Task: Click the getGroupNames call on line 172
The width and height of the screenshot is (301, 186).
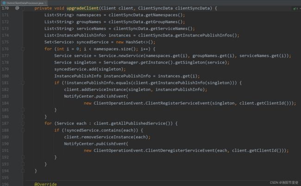Action: tap(162, 22)
